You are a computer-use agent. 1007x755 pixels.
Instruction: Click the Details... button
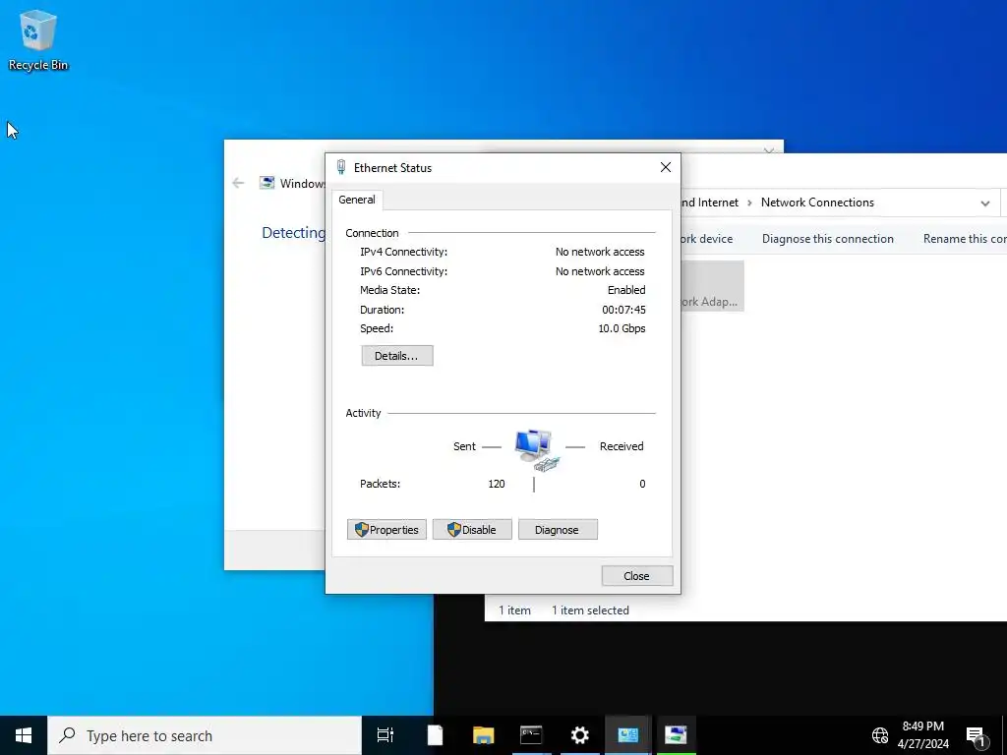coord(397,356)
